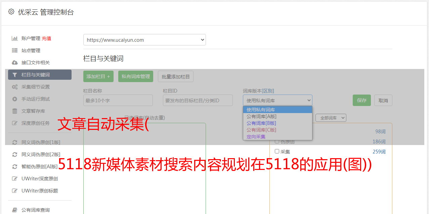Click the green-bordered 已选词库 list box
429x214 pixels.
[144, 168]
